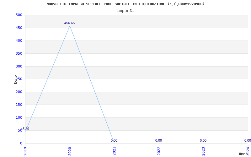Image resolution: width=251 pixels, height=157 pixels.
Task: Click the 350 y-axis tick label
Action: click(x=19, y=53)
